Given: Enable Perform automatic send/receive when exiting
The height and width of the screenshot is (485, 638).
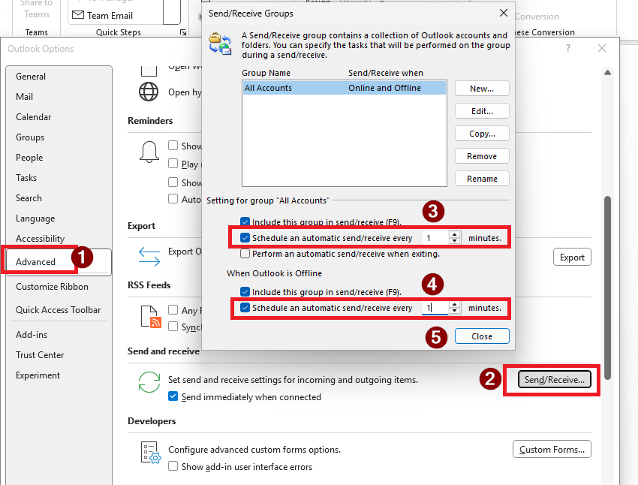Looking at the screenshot, I should click(x=245, y=254).
